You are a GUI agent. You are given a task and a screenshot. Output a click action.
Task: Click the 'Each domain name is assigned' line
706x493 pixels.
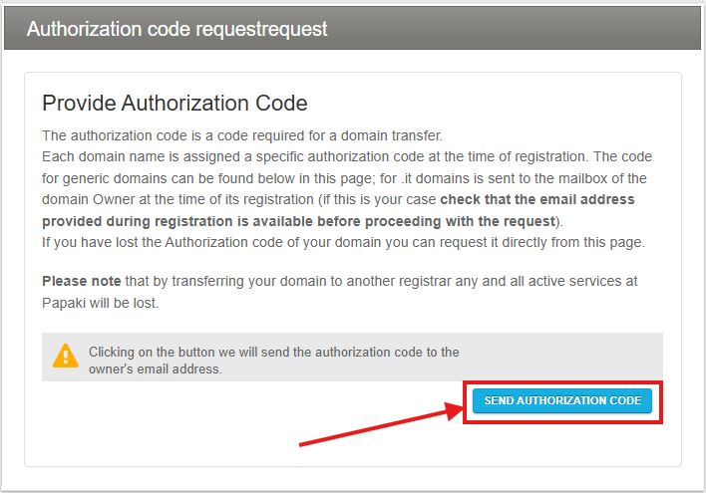click(347, 156)
